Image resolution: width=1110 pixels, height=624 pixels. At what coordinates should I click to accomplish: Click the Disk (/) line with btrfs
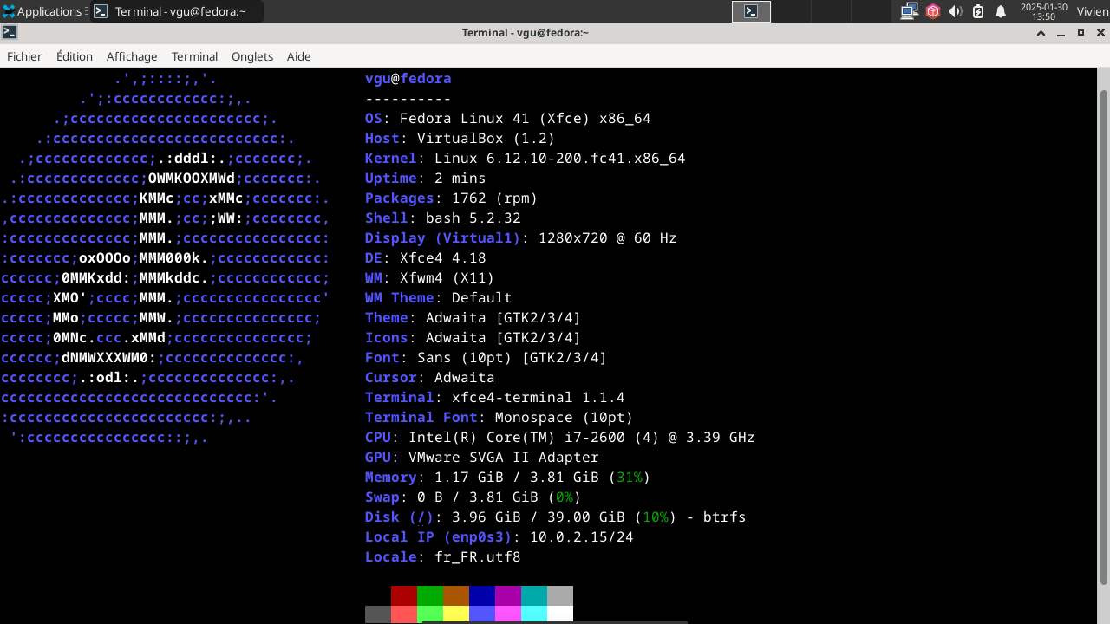pos(556,517)
